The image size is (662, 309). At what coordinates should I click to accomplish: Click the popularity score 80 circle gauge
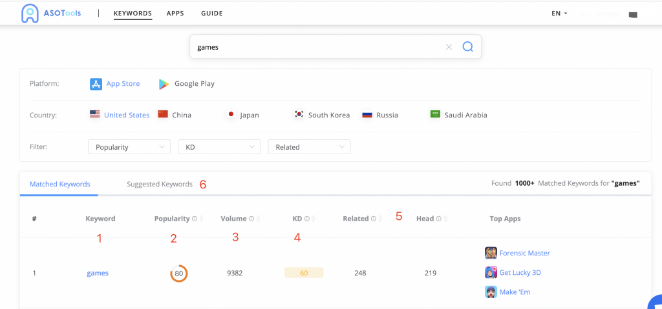coord(179,273)
